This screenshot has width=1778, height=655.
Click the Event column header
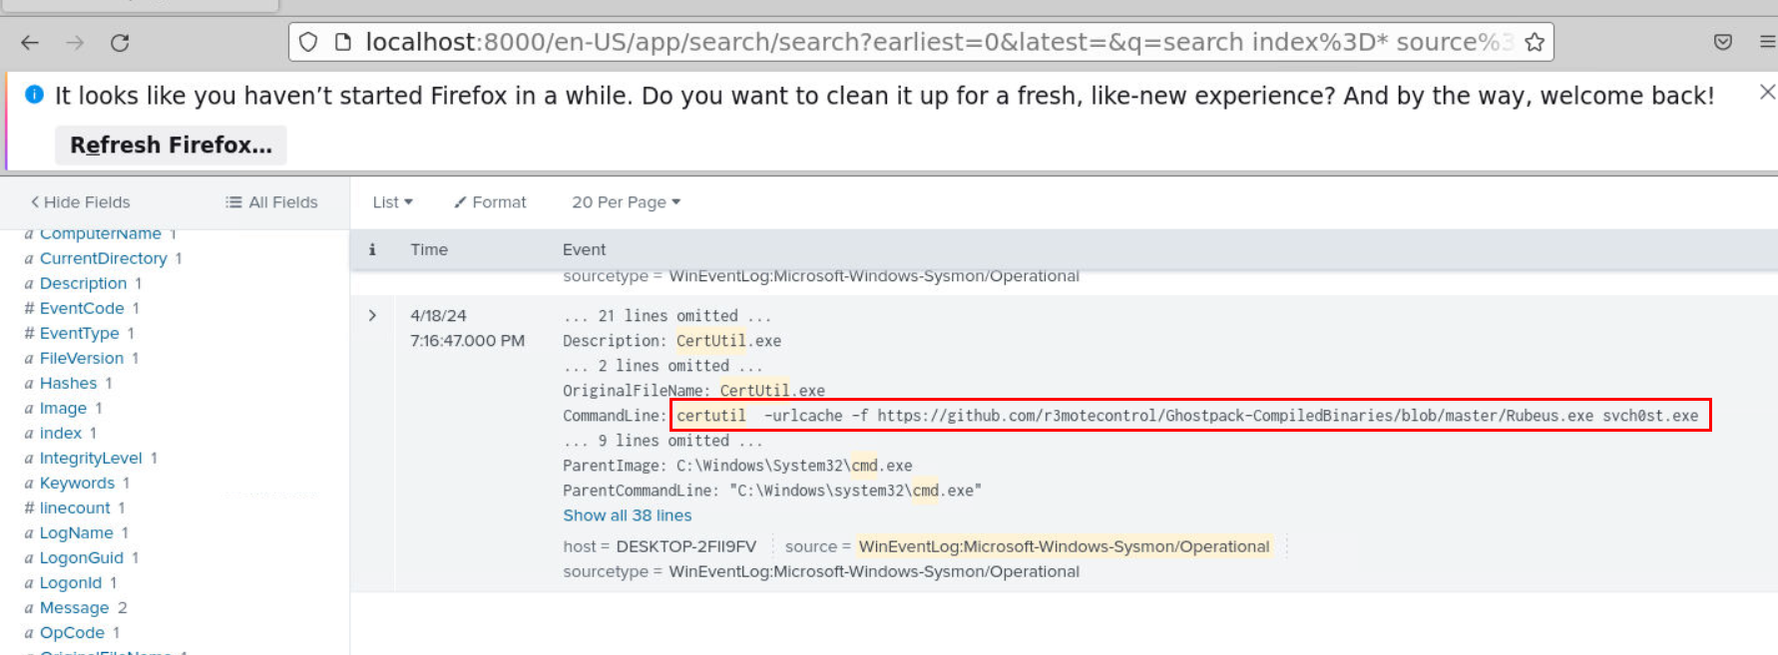[584, 249]
